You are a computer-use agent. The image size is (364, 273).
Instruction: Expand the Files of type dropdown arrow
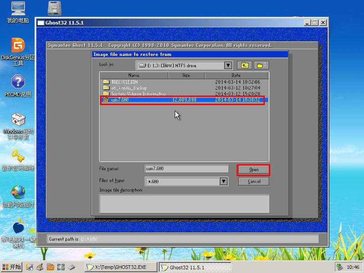(223, 181)
